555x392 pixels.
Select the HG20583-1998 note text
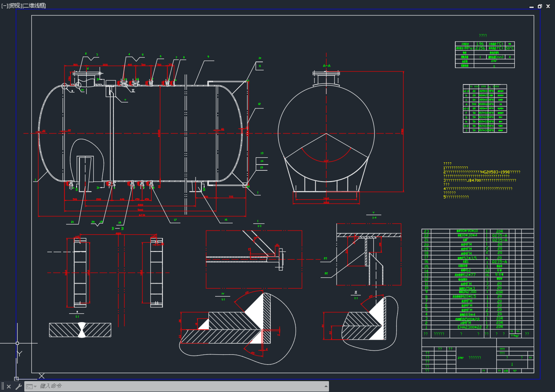click(x=495, y=172)
